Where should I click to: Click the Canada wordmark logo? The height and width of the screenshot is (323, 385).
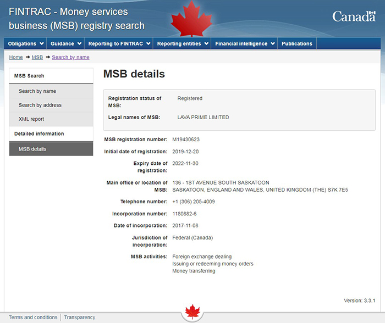coord(354,16)
